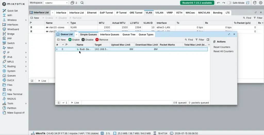Expand the Wireless submenu

point(26,20)
